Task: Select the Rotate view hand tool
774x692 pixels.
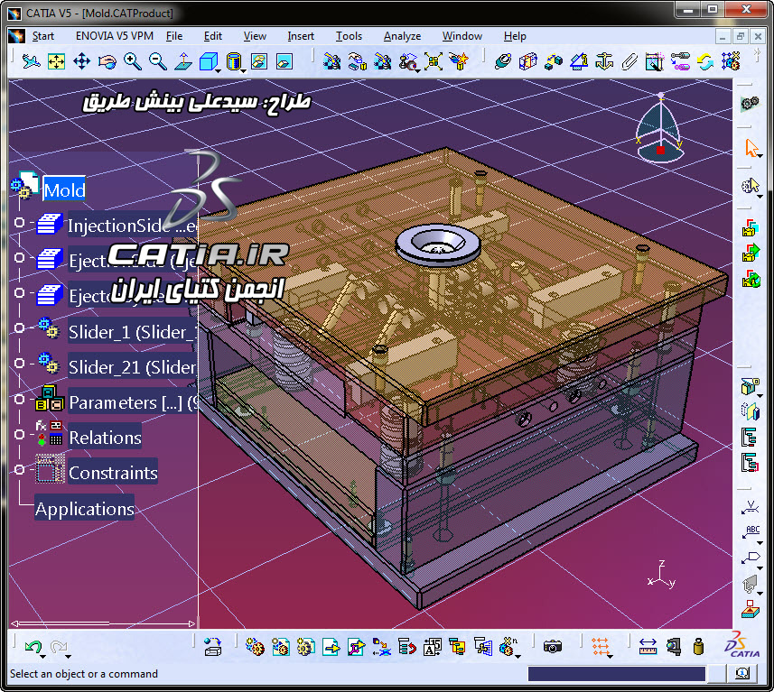Action: [107, 61]
